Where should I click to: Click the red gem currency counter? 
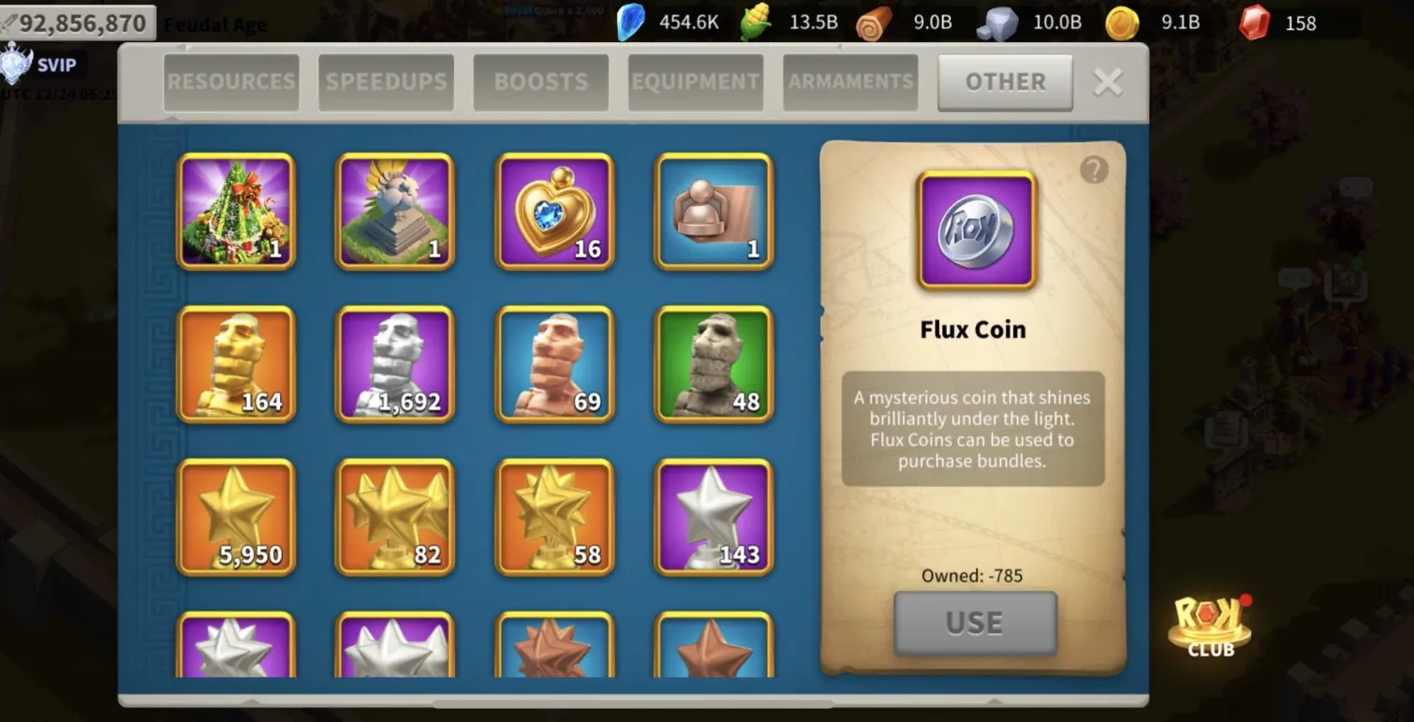[1279, 22]
